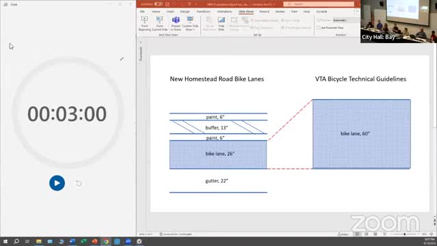Screen dimensions: 437x246
Task: Open Chrome from the taskbar
Action: coord(106,241)
